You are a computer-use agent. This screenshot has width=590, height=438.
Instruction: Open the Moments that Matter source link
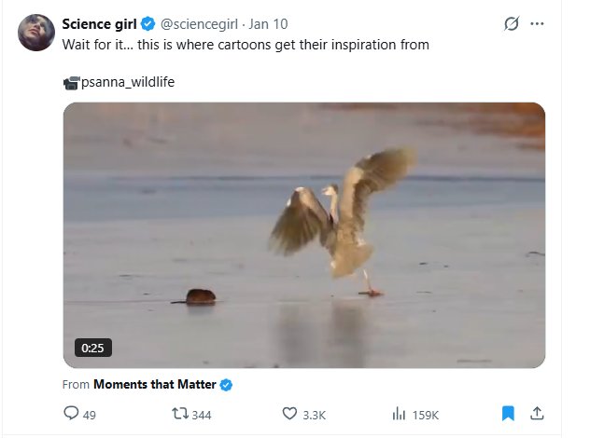[154, 384]
